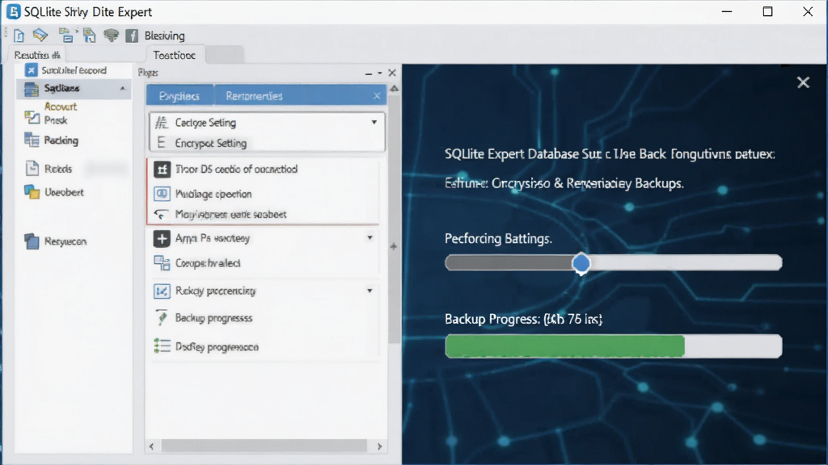Click the Acovert Pnesk sidebar icon

point(32,117)
